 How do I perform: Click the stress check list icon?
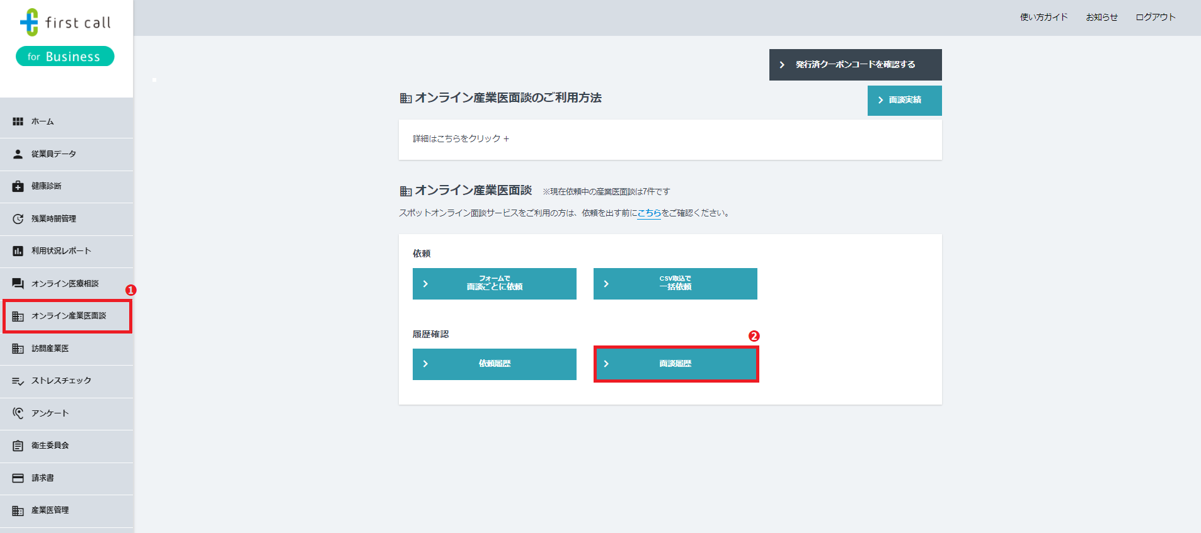[x=18, y=381]
